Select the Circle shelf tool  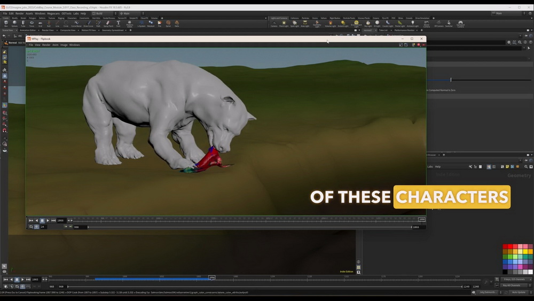[66, 24]
